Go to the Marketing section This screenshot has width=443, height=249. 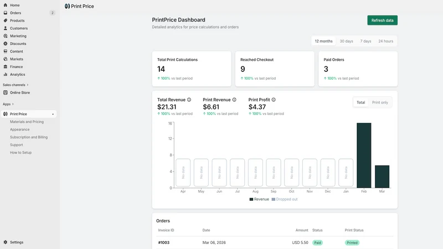tap(18, 36)
